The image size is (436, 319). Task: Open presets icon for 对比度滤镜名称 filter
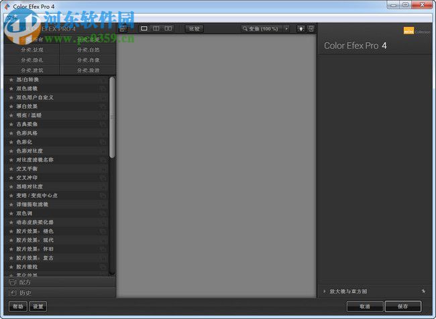point(103,159)
